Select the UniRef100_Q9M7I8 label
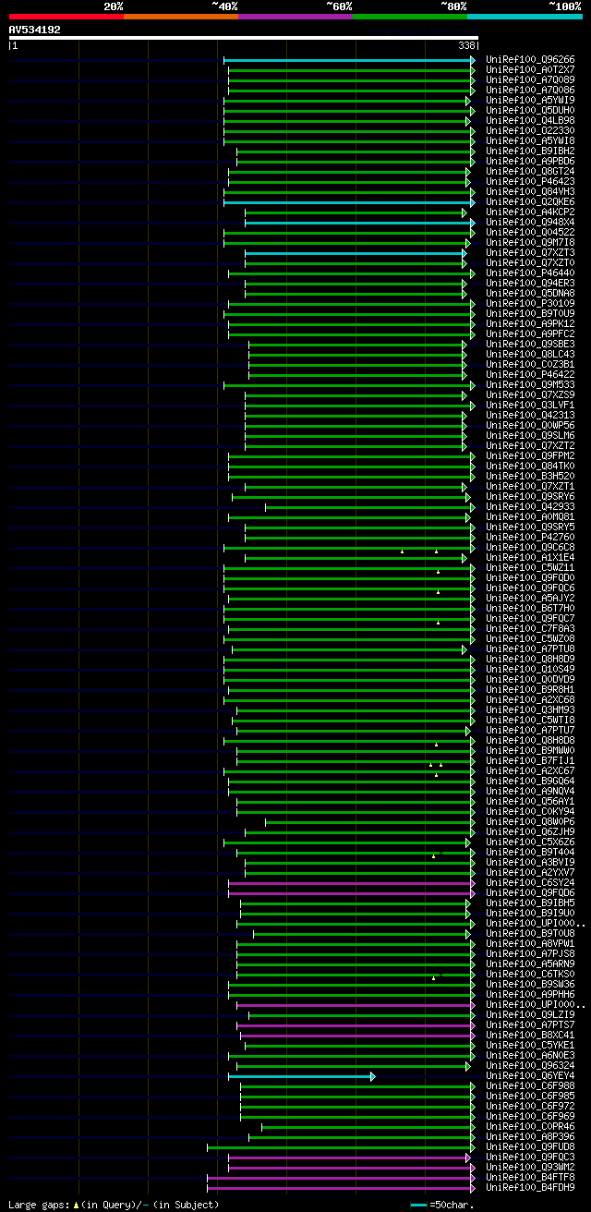Screen dimensions: 591x1212 530,243
